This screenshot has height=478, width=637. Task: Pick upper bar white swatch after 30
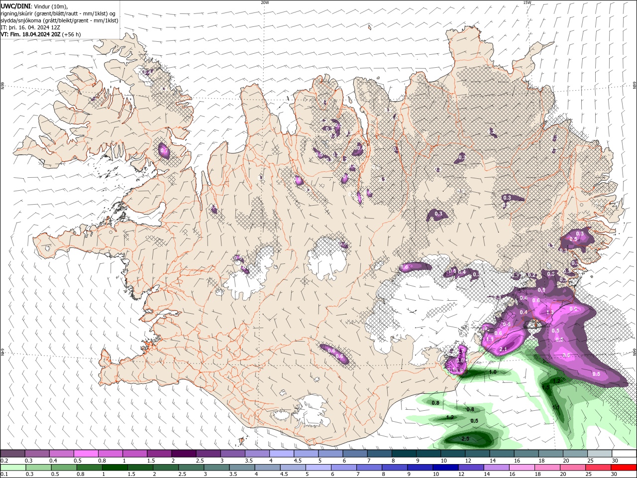pyautogui.click(x=625, y=454)
